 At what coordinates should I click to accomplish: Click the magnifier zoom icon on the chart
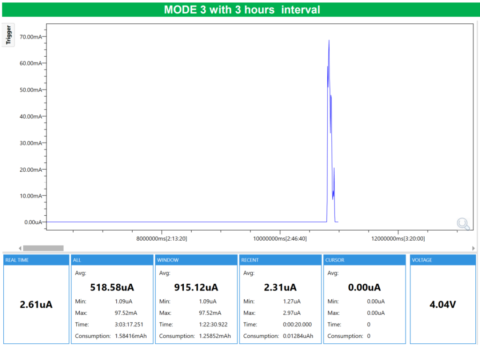(x=463, y=224)
